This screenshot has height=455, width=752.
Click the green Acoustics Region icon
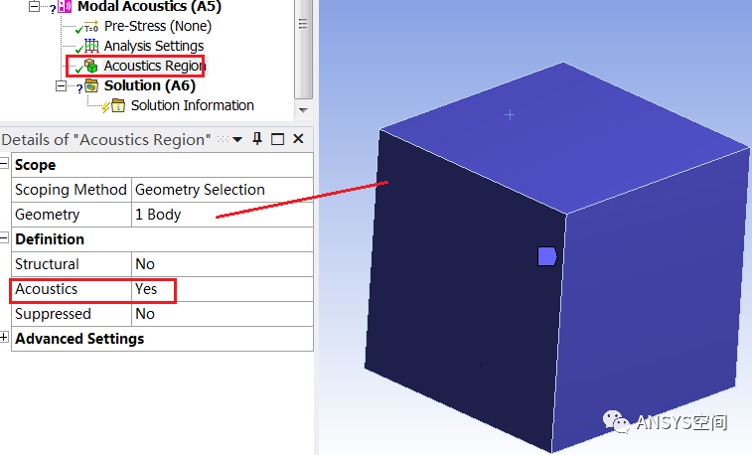90,67
